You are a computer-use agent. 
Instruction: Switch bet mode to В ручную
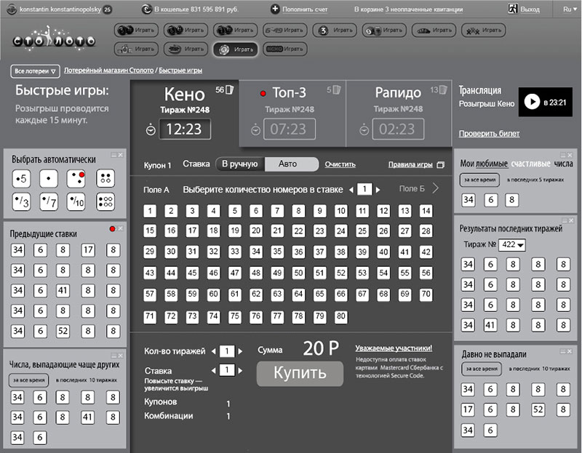[x=240, y=164]
